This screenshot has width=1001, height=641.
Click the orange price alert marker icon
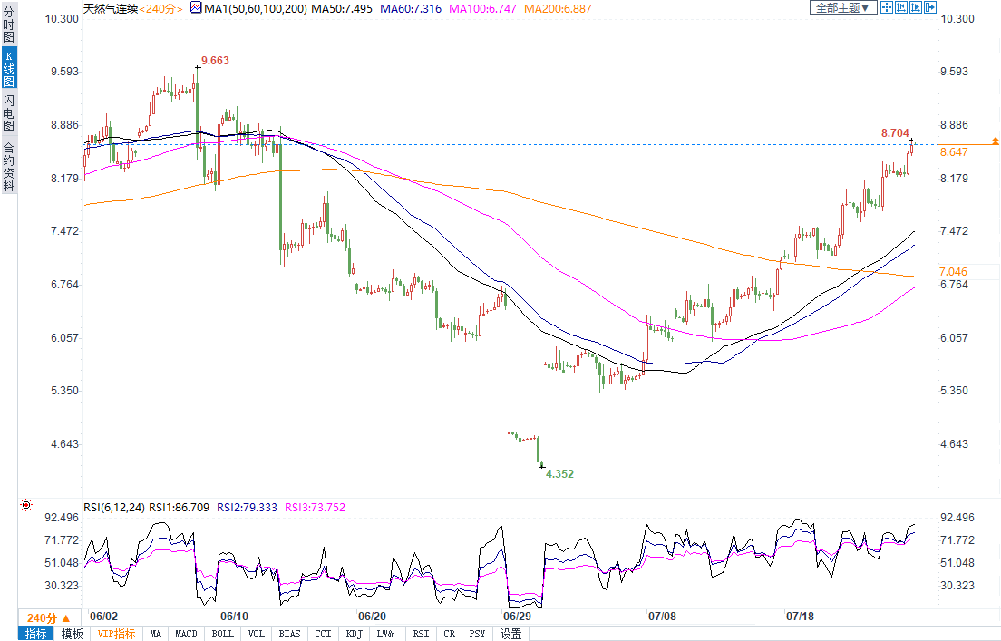[x=995, y=141]
